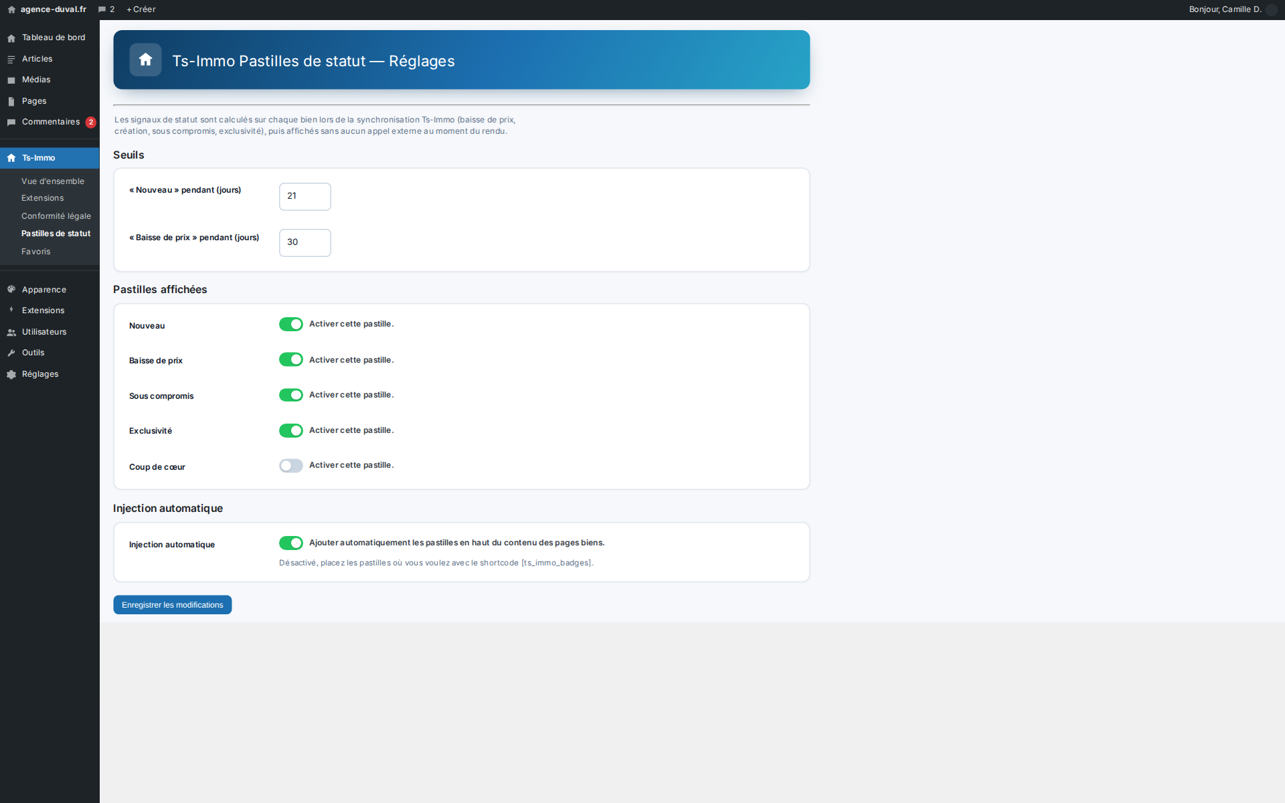Focus the Baisse de prix pendant (jours) field
This screenshot has height=803, width=1285.
(305, 243)
